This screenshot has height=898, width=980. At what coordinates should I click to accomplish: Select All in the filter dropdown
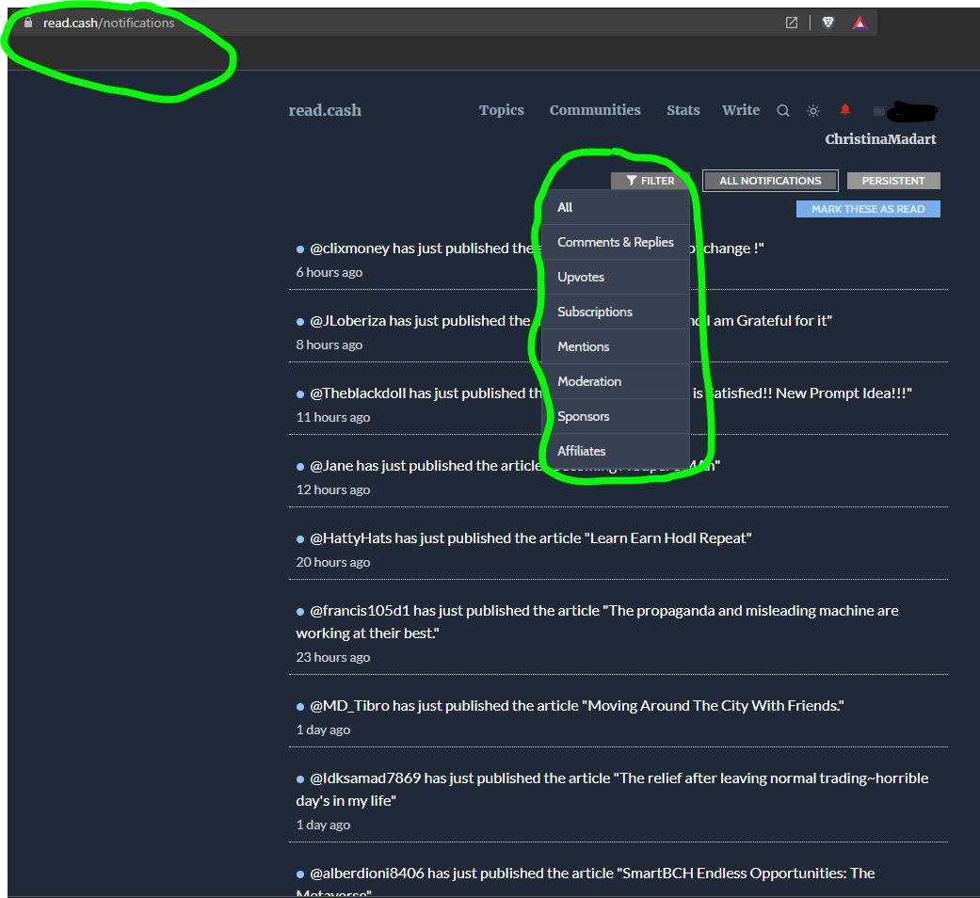[x=615, y=207]
